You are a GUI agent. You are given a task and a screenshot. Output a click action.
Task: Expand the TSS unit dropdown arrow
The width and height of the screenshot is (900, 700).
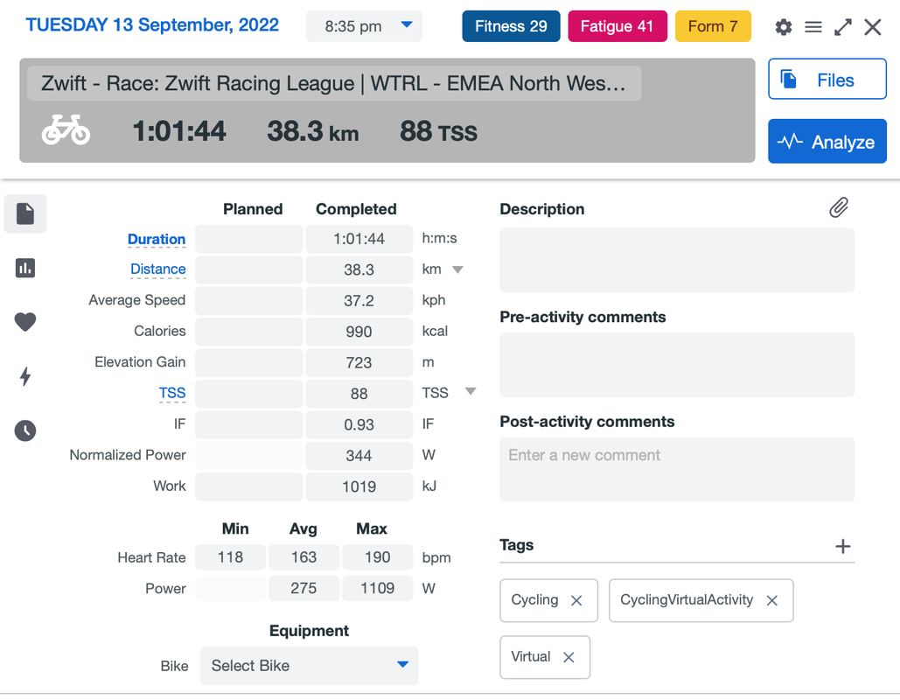click(x=470, y=392)
